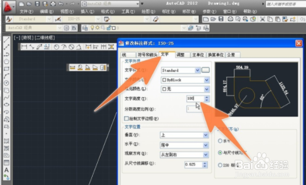
Task: Switch to the 调整 tab
Action: pyautogui.click(x=183, y=55)
